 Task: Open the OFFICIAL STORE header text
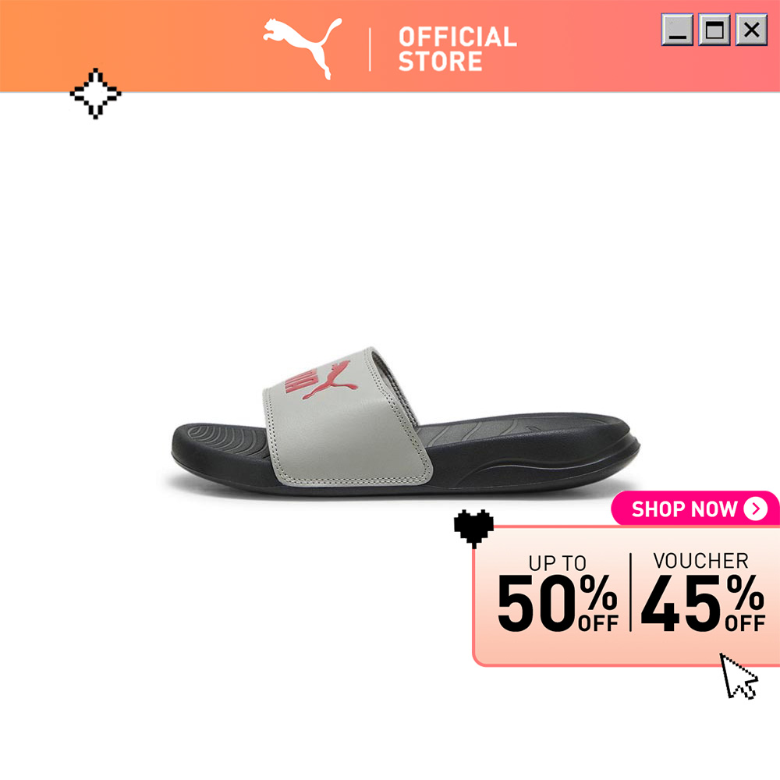click(458, 49)
